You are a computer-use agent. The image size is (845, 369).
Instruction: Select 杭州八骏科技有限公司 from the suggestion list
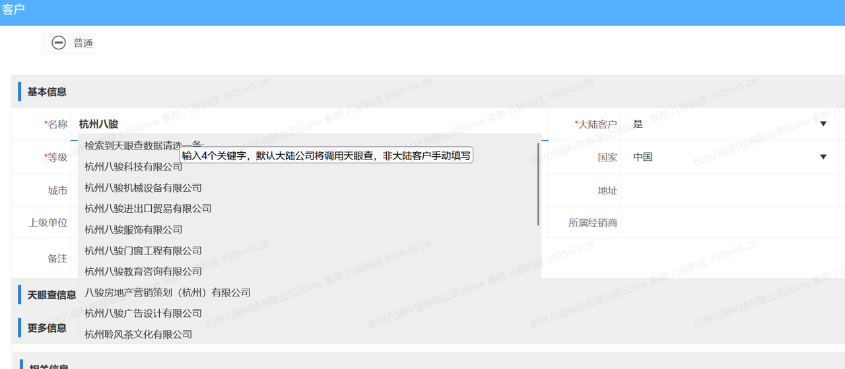tap(133, 167)
